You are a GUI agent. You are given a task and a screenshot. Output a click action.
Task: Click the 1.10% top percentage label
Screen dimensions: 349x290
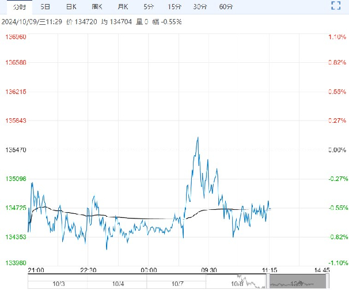[337, 37]
